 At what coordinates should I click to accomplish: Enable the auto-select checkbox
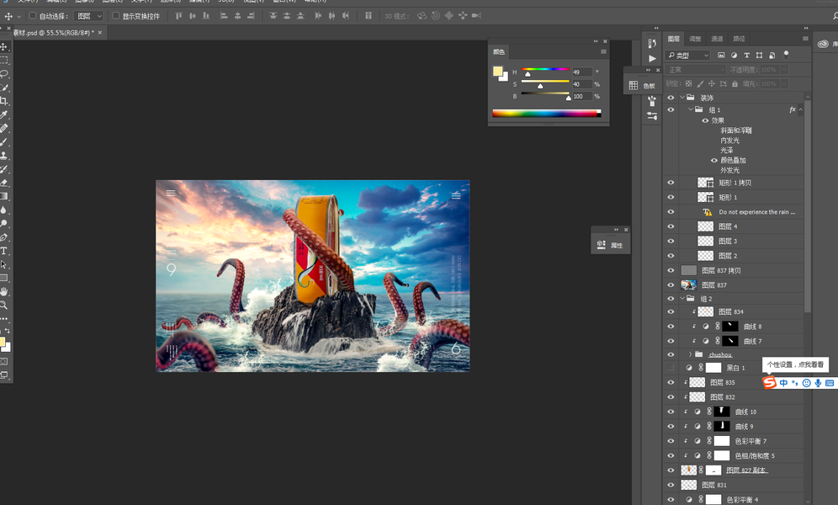[33, 16]
